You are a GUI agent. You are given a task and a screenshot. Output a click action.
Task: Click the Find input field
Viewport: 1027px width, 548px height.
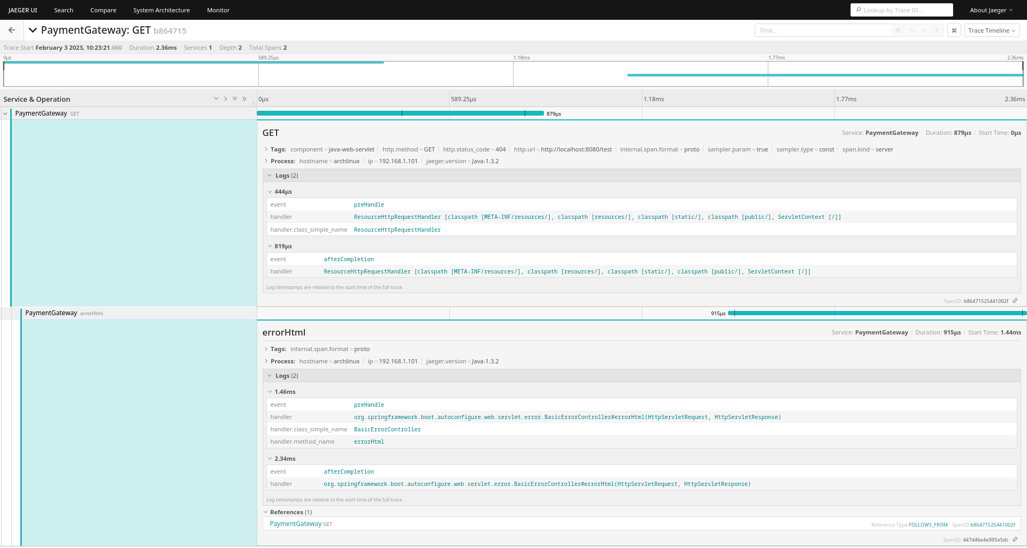coord(824,31)
